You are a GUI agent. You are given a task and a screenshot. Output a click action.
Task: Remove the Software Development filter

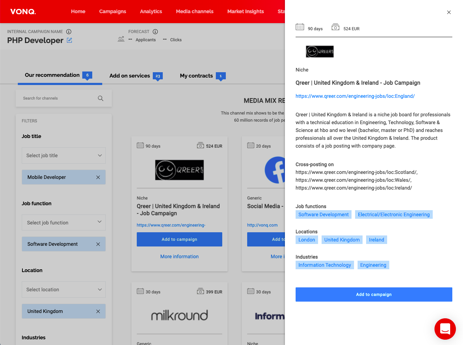click(x=98, y=244)
